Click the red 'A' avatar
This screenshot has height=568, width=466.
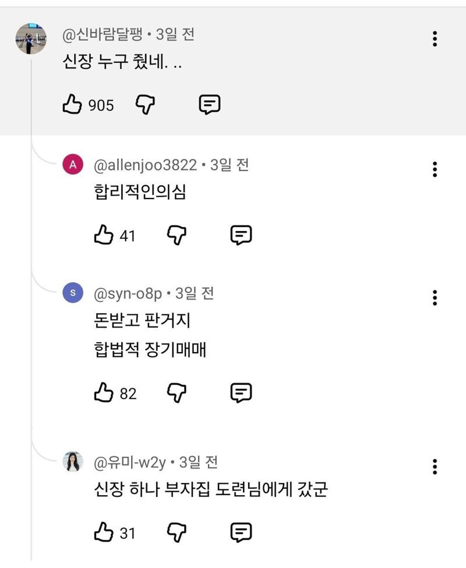coord(73,165)
